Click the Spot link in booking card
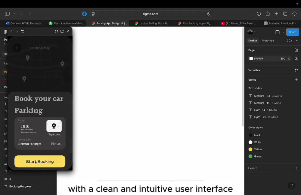The height and width of the screenshot is (195, 301). tap(21, 121)
